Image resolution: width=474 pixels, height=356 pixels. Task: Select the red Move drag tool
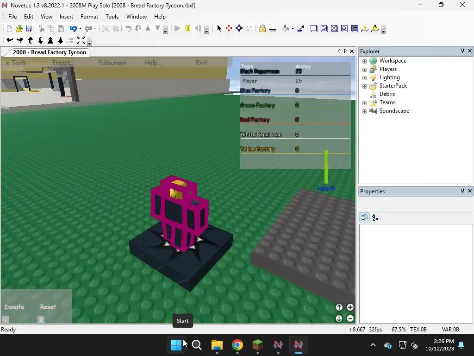(x=229, y=28)
